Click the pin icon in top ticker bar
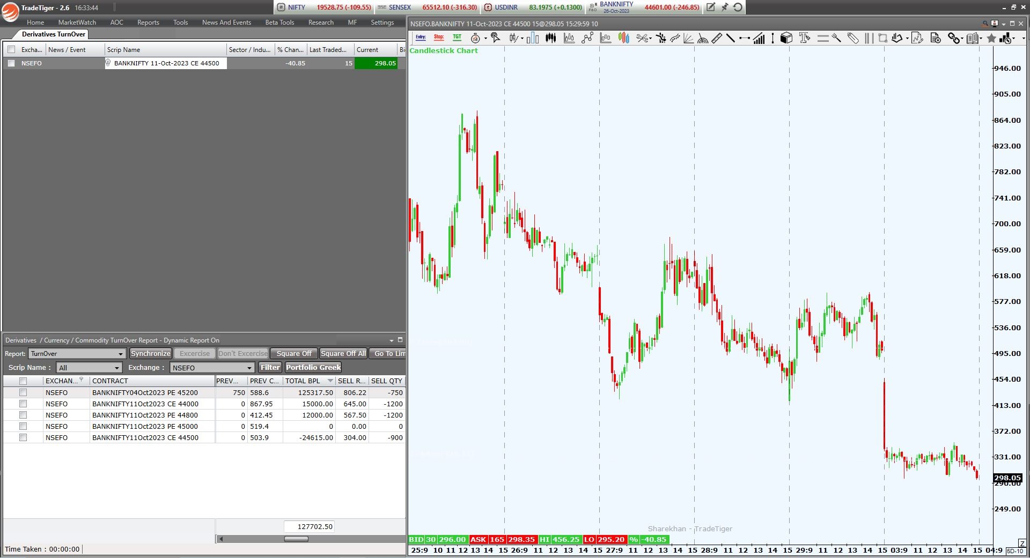The image size is (1030, 558). (x=724, y=7)
